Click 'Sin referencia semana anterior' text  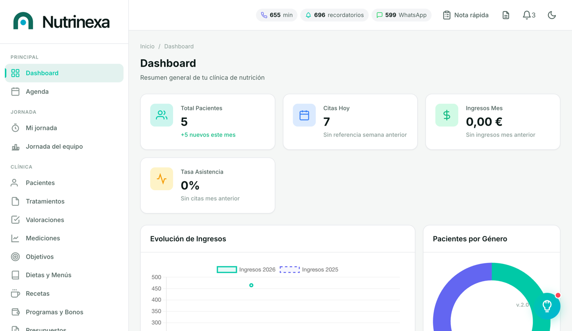(x=365, y=135)
